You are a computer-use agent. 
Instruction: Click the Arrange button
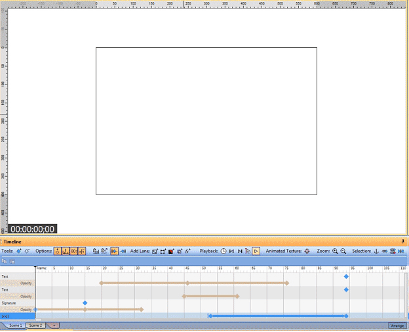pyautogui.click(x=397, y=325)
